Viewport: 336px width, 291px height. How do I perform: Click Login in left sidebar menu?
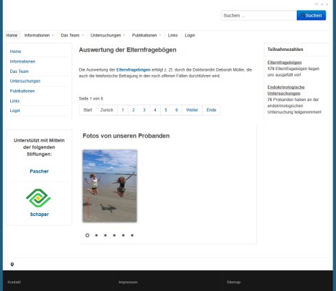[x=15, y=111]
